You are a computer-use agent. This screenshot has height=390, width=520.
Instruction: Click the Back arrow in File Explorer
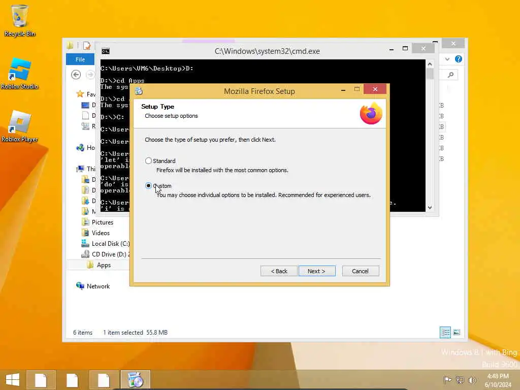coord(76,75)
